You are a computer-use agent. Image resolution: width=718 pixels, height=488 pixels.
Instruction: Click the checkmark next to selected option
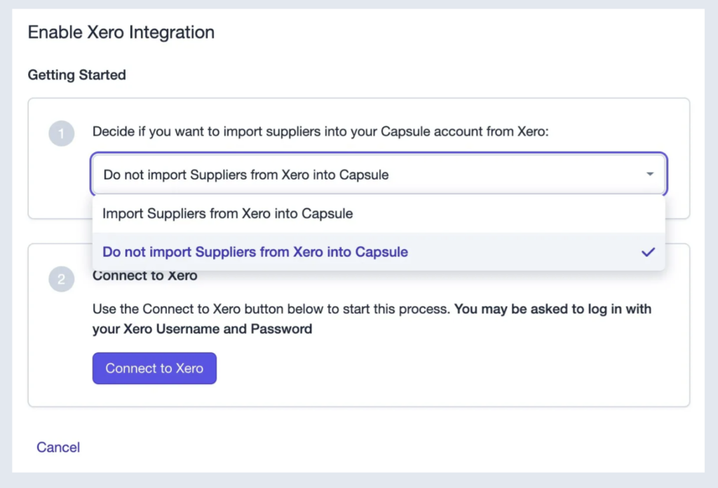pyautogui.click(x=648, y=252)
